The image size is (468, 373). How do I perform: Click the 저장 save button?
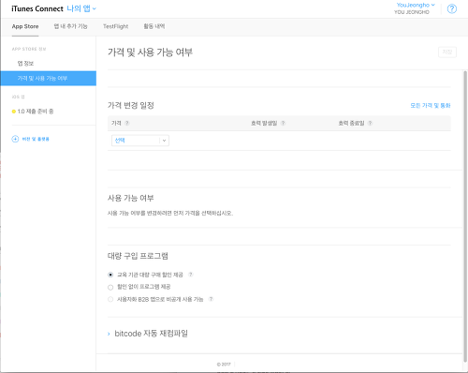click(x=447, y=52)
